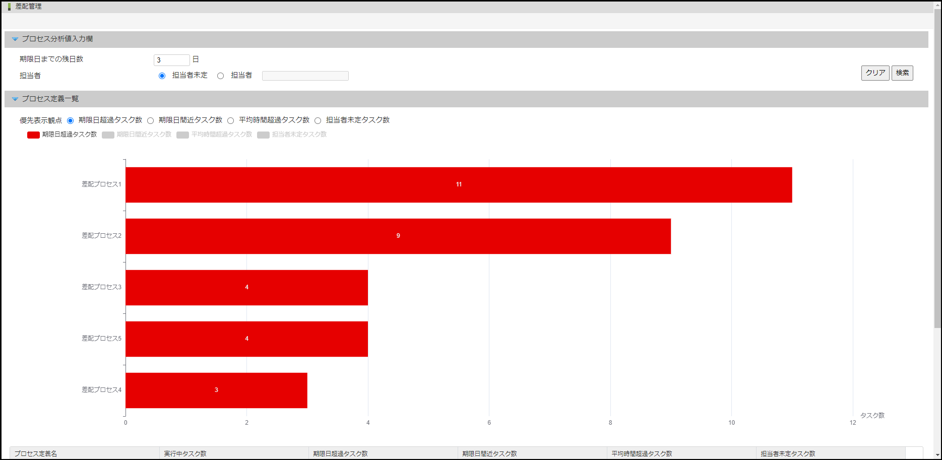Sort by 担当者未定タスク数 table column header

click(x=831, y=453)
